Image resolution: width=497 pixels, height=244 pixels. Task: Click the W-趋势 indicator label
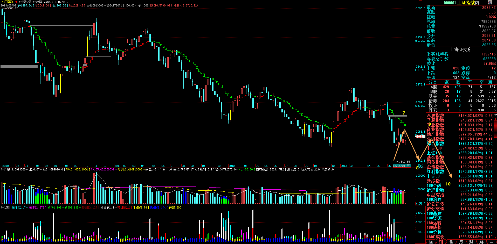click(x=37, y=2)
